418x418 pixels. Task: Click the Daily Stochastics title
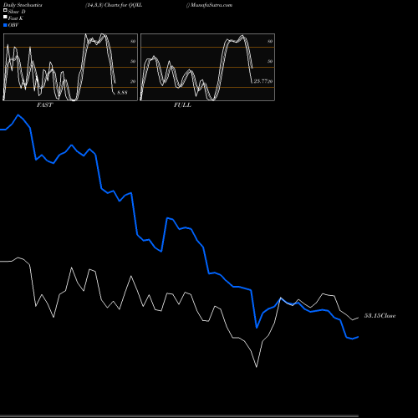(x=23, y=5)
